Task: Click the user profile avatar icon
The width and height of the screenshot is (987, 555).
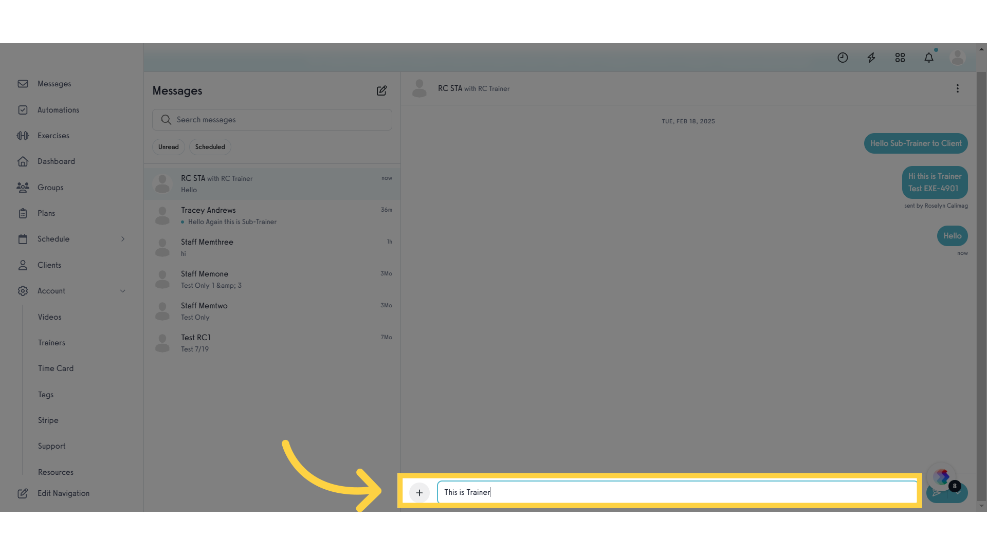Action: tap(958, 58)
